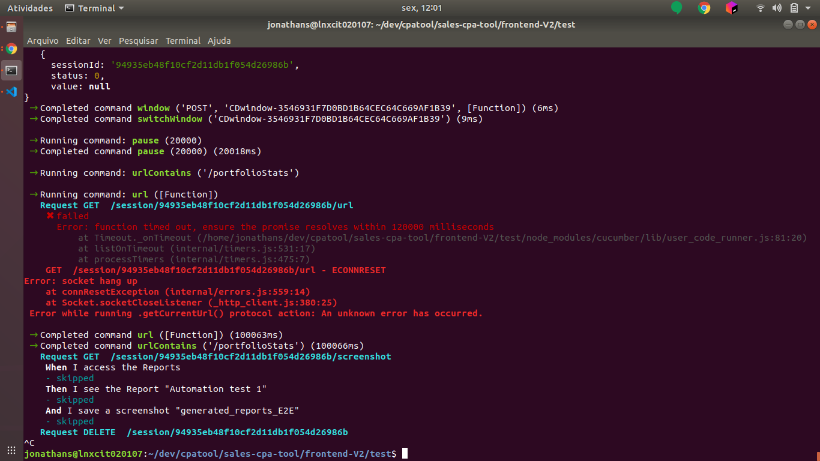
Task: Open the system menu dropdown arrow
Action: point(807,8)
